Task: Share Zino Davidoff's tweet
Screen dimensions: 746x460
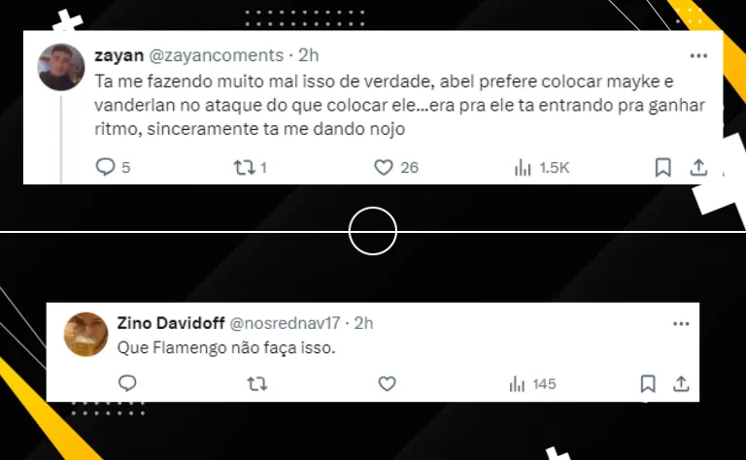Action: [681, 383]
